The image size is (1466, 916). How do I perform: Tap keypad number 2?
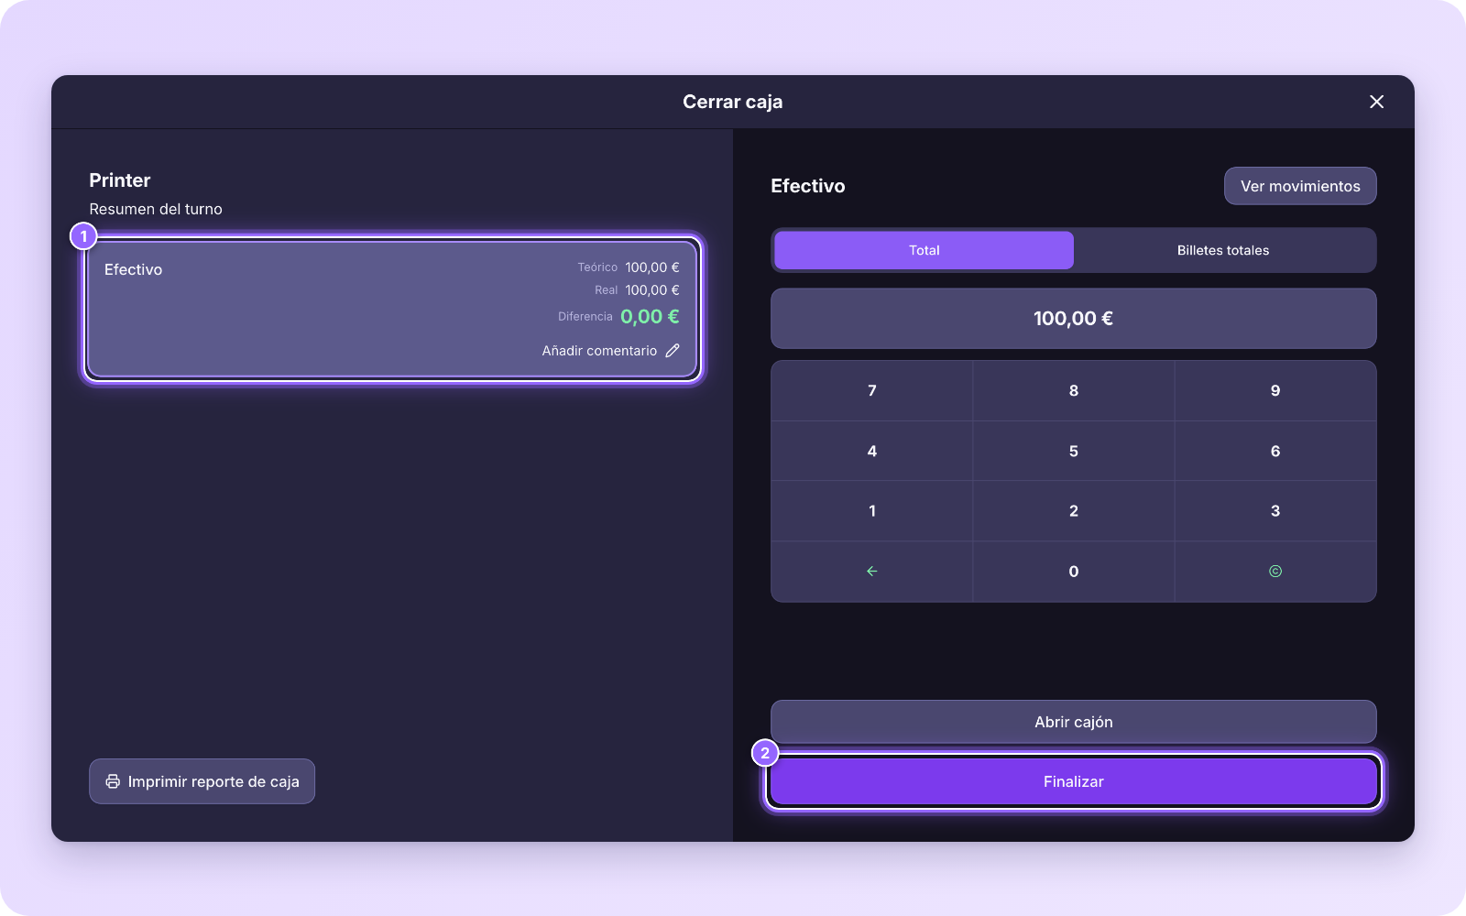[1074, 511]
